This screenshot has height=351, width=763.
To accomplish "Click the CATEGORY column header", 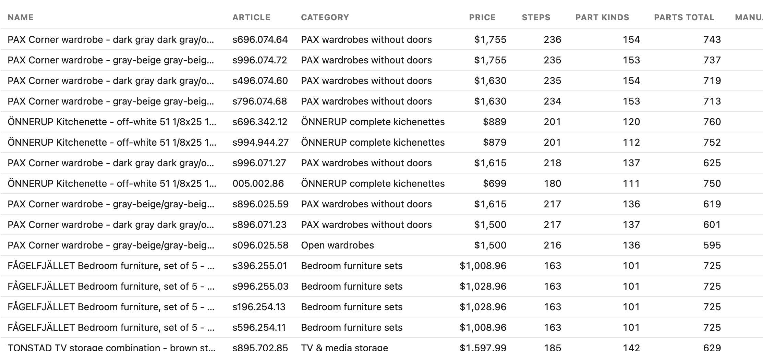I will point(325,17).
